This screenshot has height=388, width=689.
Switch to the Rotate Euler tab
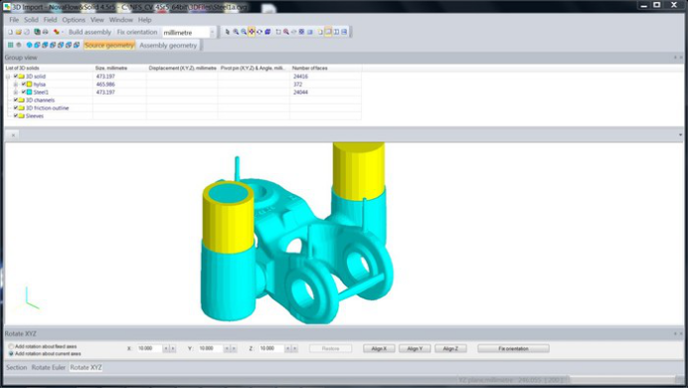pyautogui.click(x=49, y=367)
